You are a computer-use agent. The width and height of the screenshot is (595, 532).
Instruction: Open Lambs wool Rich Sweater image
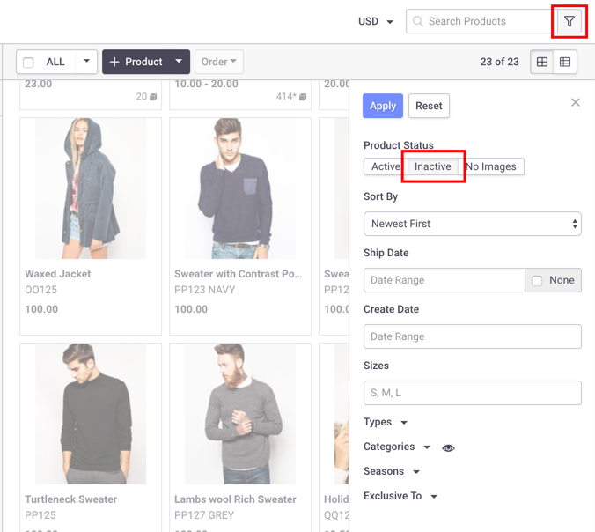point(240,414)
